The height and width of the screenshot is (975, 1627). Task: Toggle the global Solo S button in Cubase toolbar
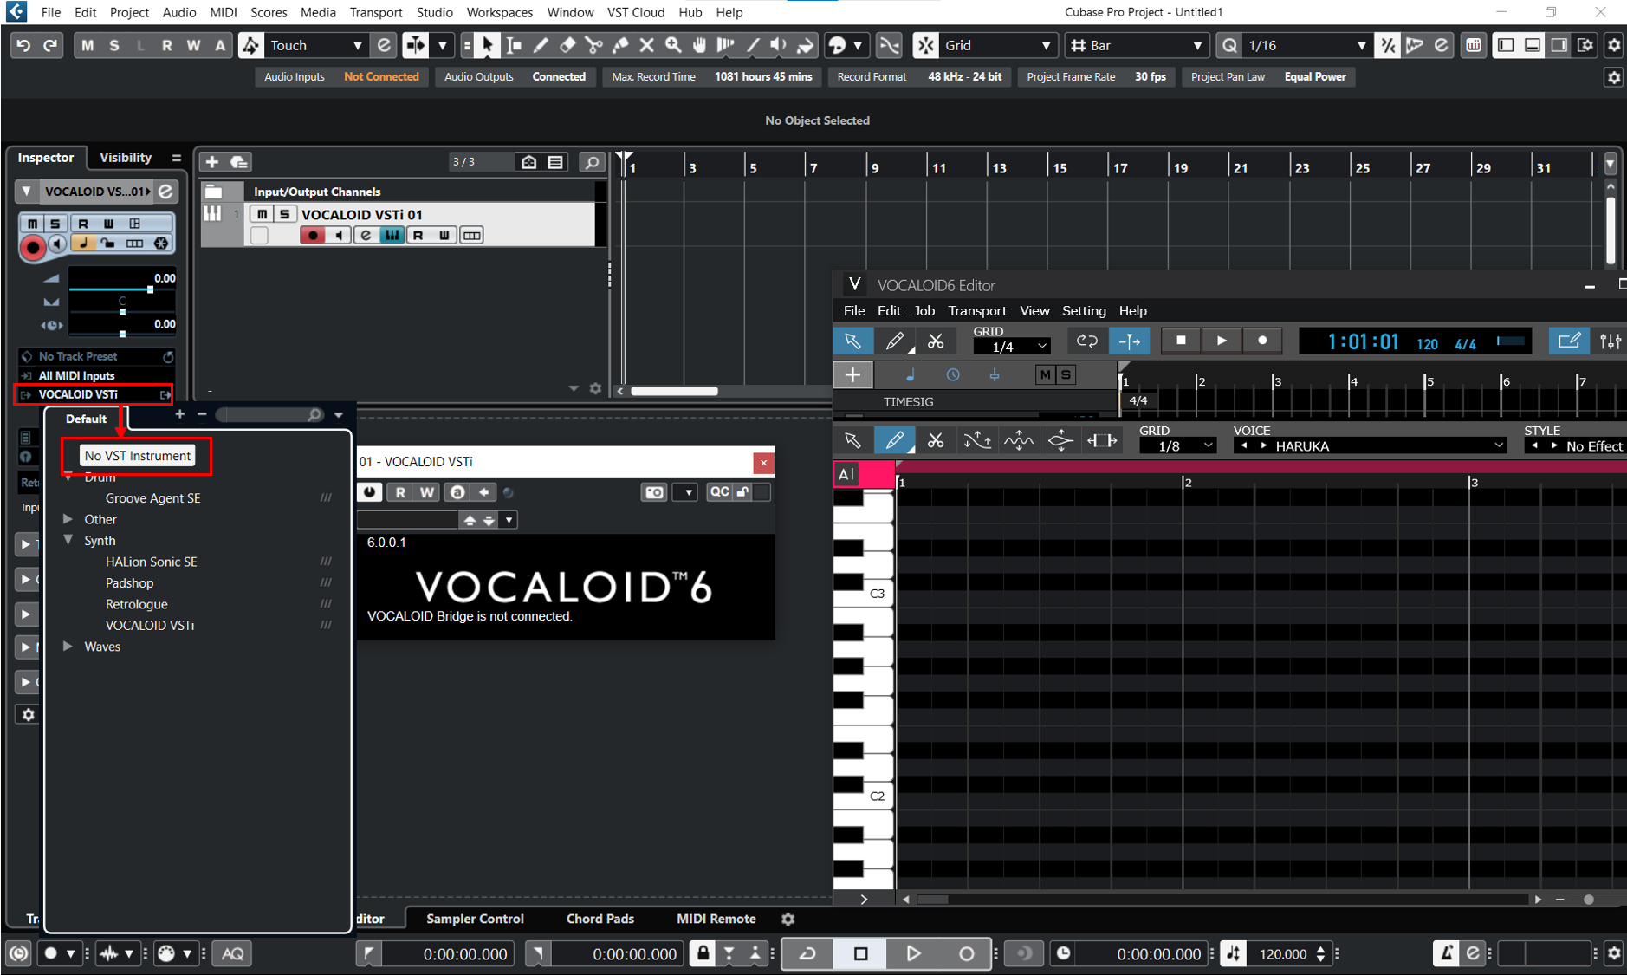click(114, 45)
